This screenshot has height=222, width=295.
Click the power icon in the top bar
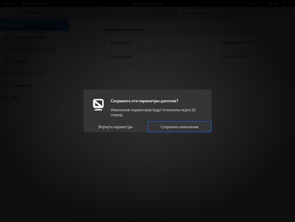(284, 3)
